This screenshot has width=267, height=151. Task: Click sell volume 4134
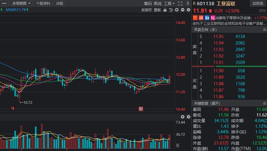[240, 36]
